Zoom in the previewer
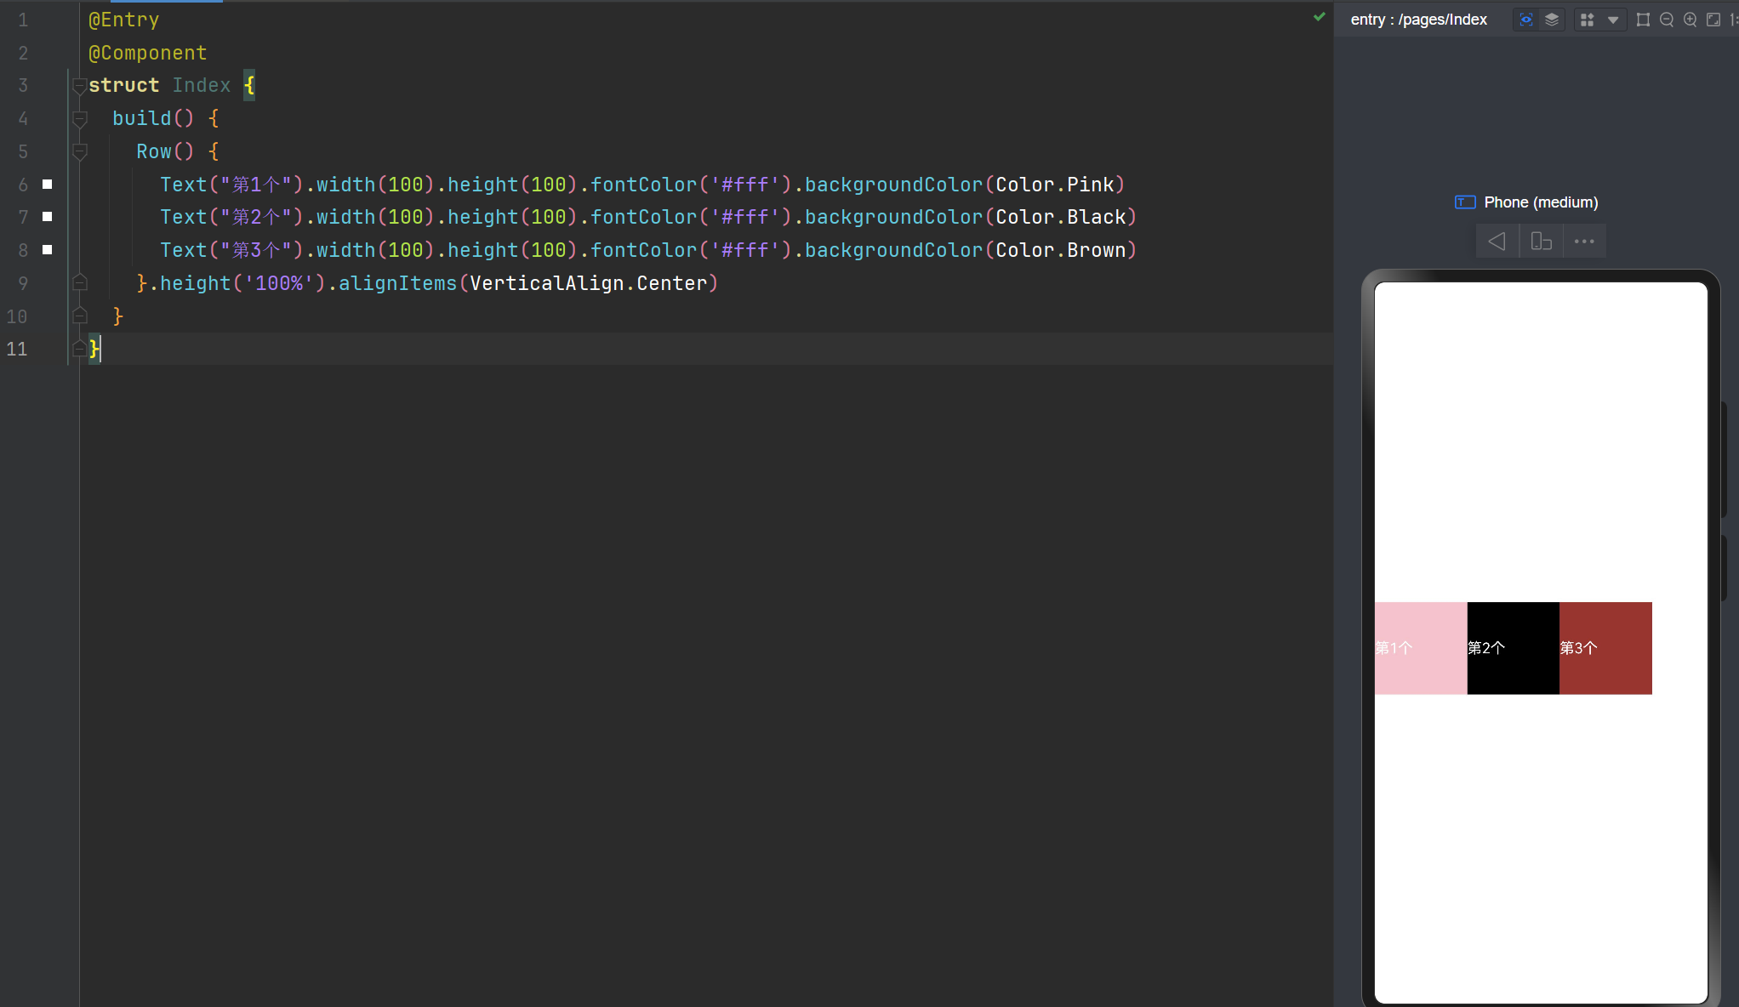This screenshot has width=1739, height=1007. click(x=1690, y=20)
